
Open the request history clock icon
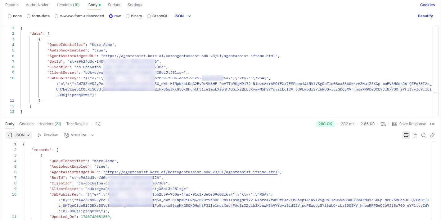(98, 124)
